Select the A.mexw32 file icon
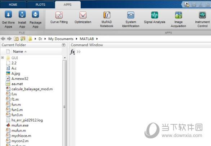Image resolution: width=211 pixels, height=146 pixels. tap(8, 79)
